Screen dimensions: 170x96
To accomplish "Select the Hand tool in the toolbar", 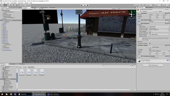I will point(2,5).
